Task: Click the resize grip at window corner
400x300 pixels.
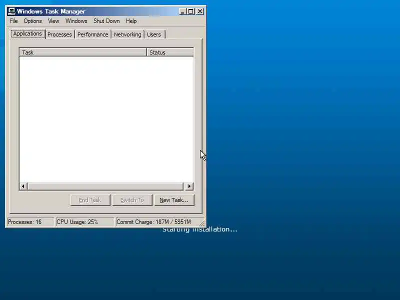Action: click(202, 223)
